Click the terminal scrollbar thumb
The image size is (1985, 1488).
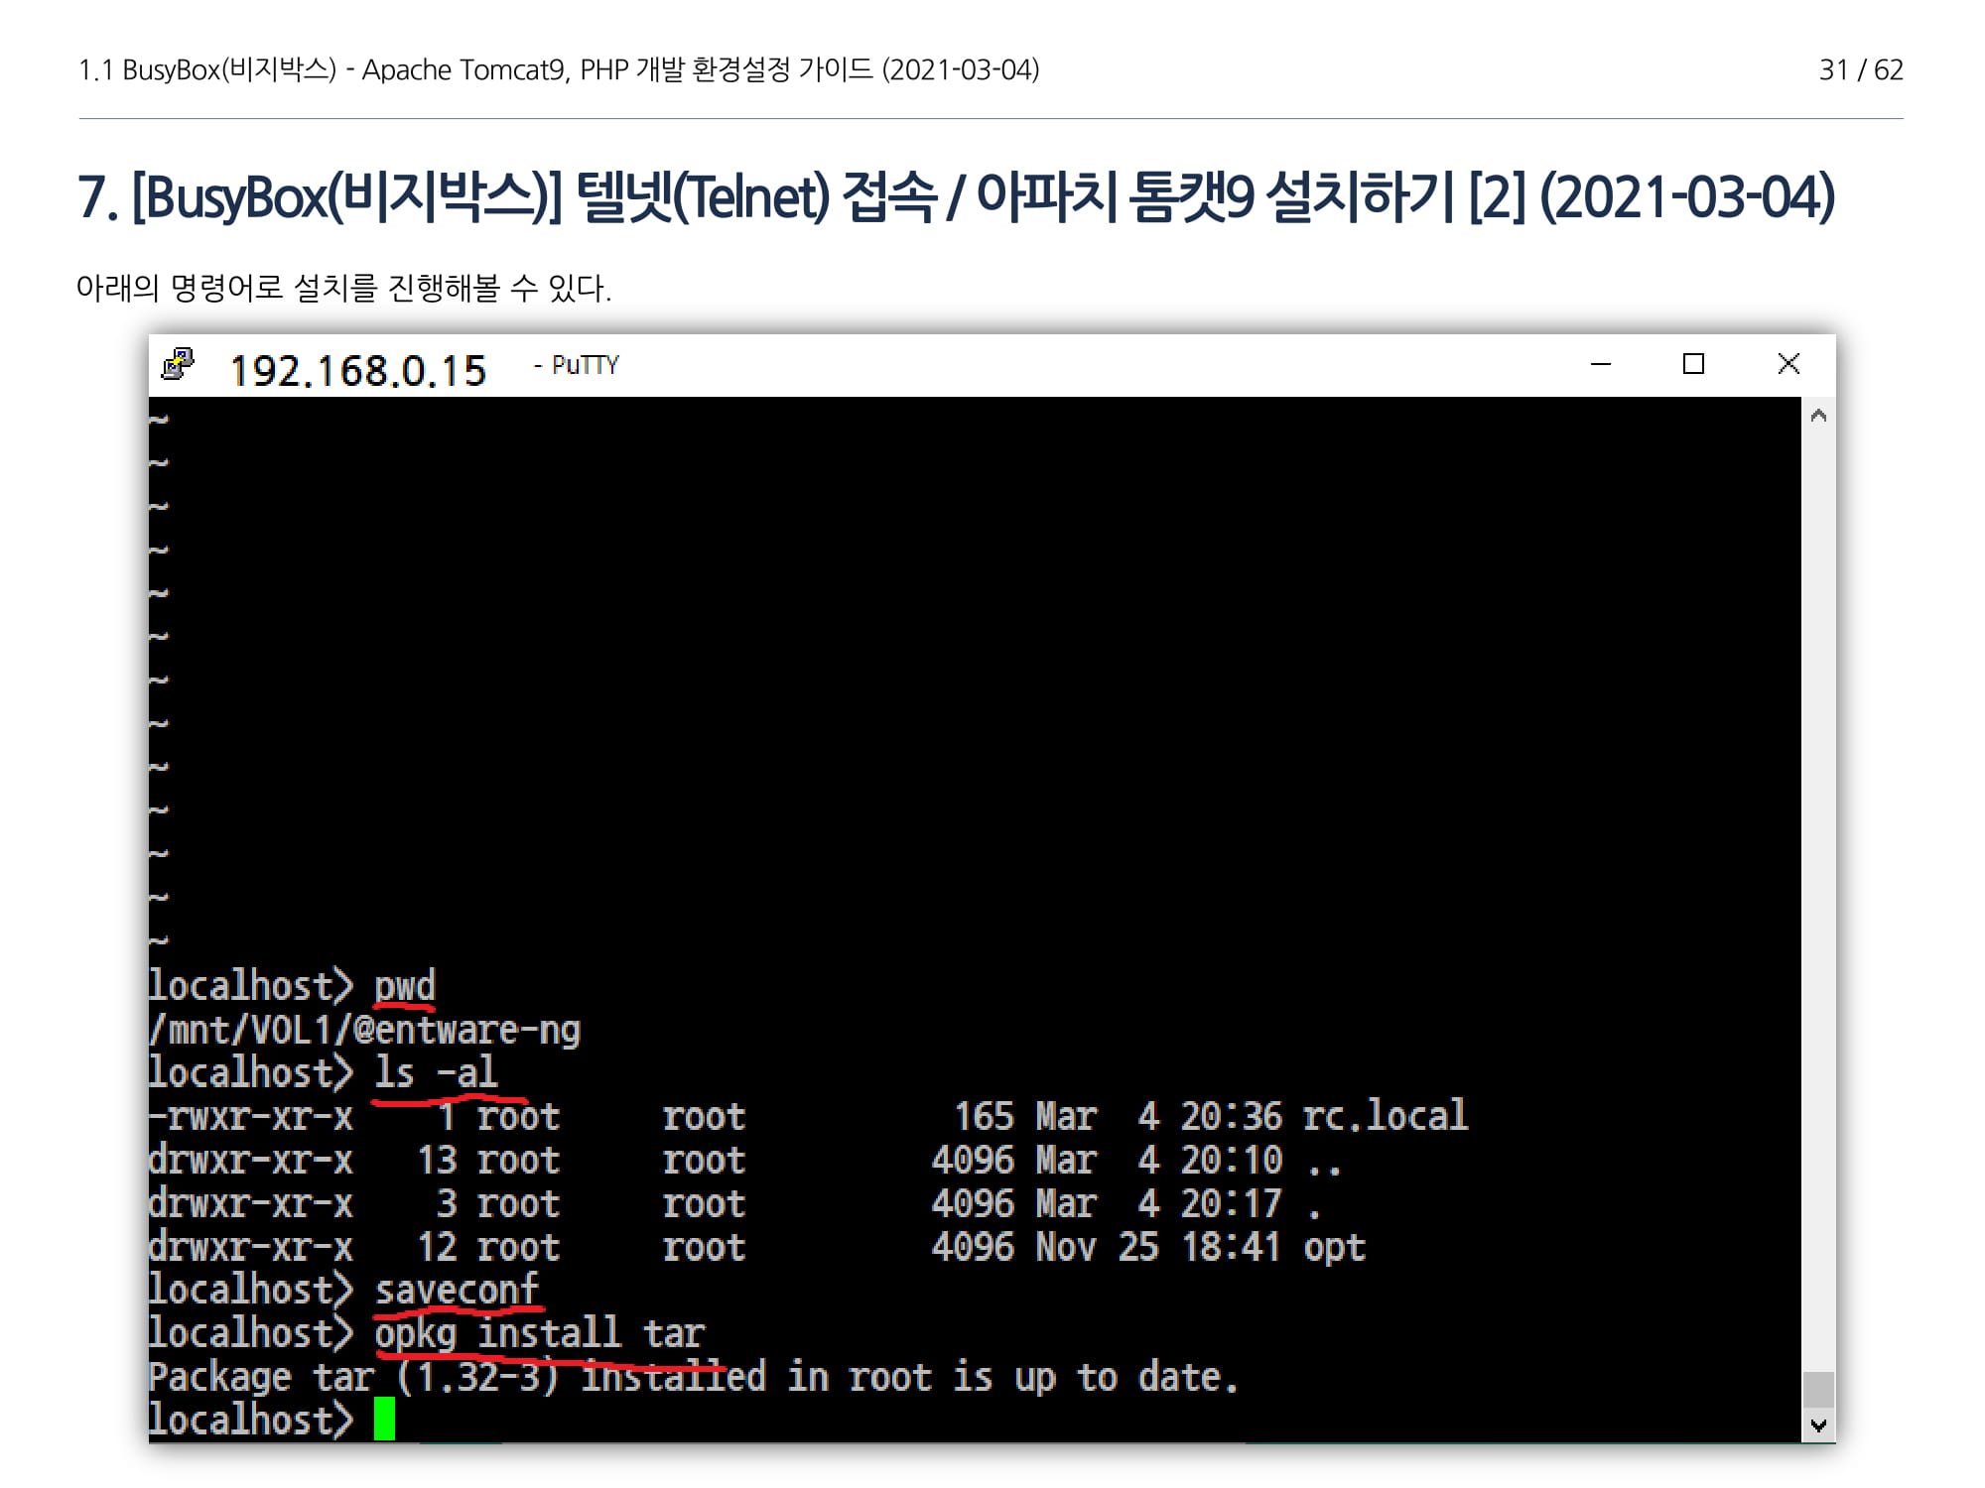(1818, 1389)
